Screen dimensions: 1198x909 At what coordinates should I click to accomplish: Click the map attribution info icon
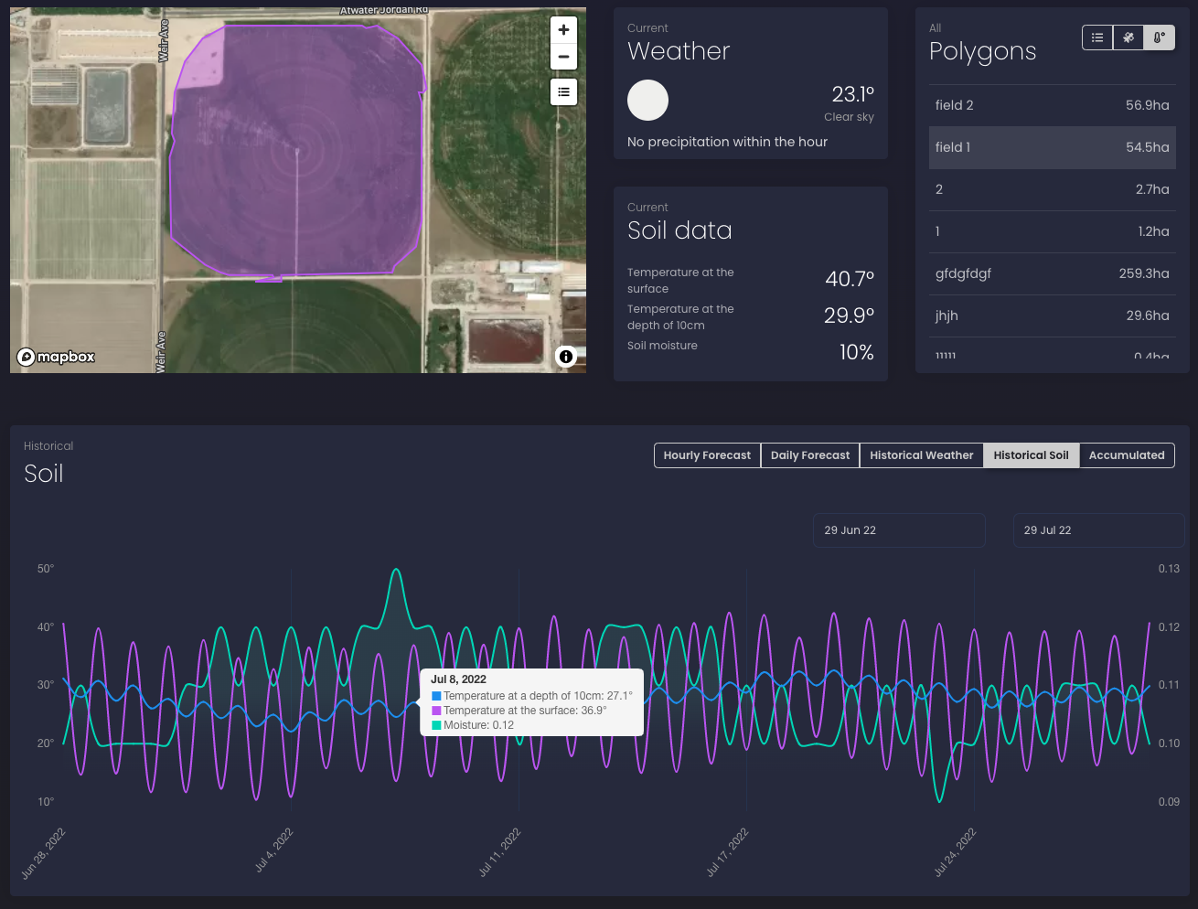pos(566,357)
